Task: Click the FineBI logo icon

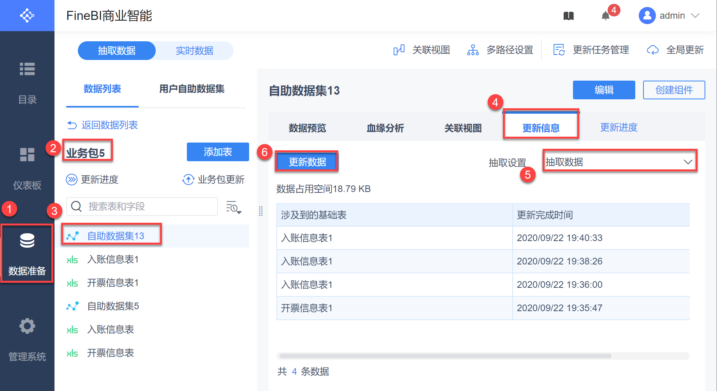Action: tap(27, 16)
